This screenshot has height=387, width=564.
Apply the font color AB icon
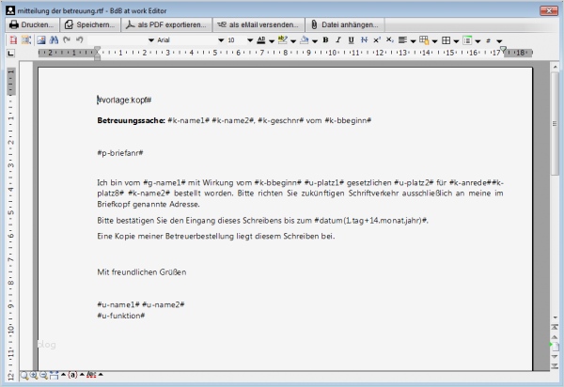[x=261, y=40]
